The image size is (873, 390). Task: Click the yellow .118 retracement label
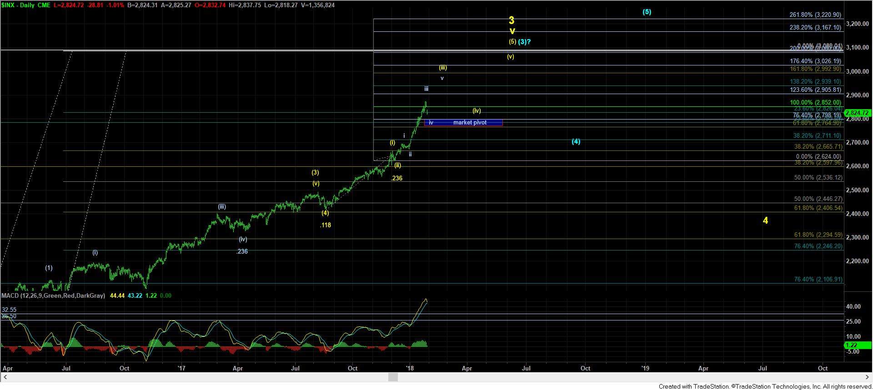click(x=325, y=225)
